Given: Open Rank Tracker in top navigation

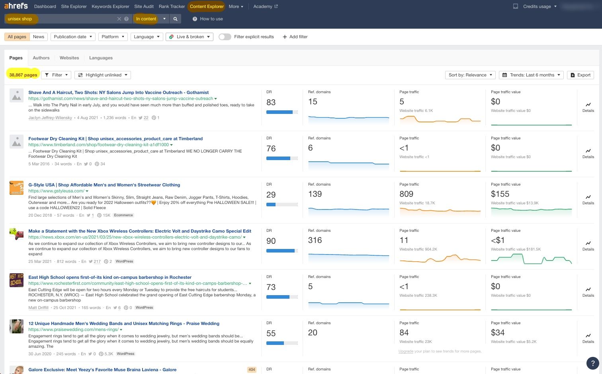Looking at the screenshot, I should click(172, 6).
